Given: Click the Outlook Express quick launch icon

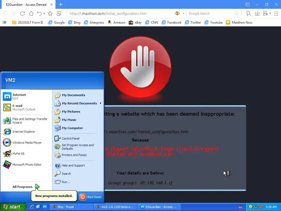Looking at the screenshot, I should 38,207.
